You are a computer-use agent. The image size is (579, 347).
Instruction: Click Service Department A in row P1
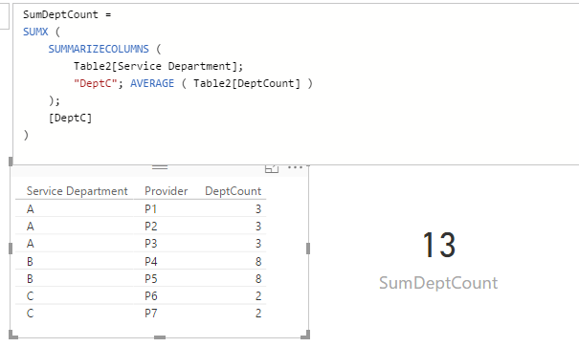point(31,209)
